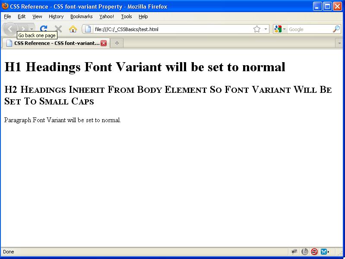This screenshot has height=259, width=345.
Task: Click the Firefox logo in title bar
Action: coord(5,6)
